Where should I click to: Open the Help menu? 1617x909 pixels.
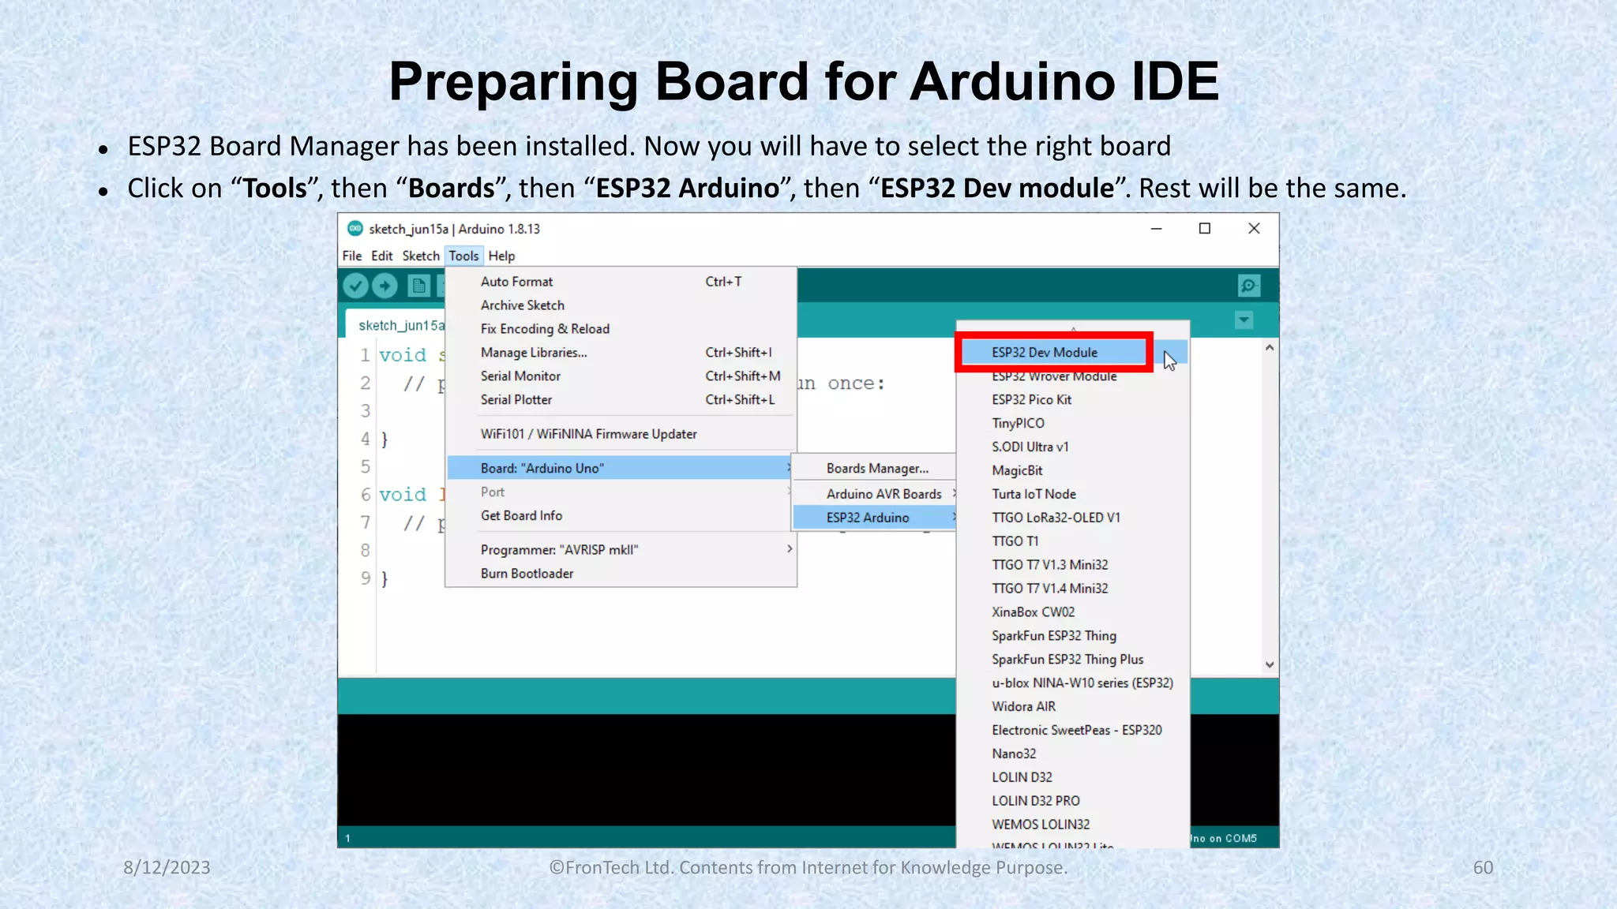pos(501,256)
